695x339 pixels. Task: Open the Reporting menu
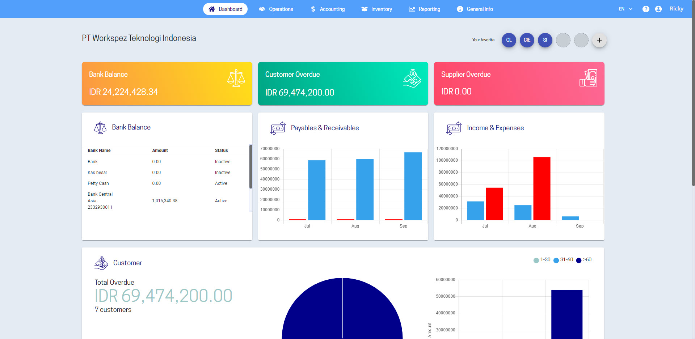click(424, 9)
